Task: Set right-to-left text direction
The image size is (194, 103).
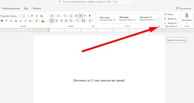Action: tap(85, 16)
